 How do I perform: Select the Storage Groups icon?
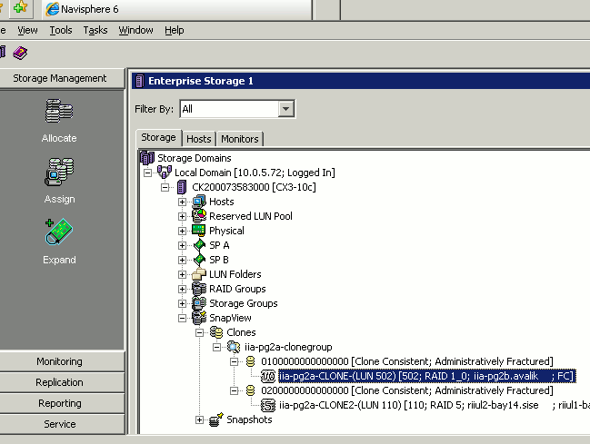pyautogui.click(x=199, y=303)
